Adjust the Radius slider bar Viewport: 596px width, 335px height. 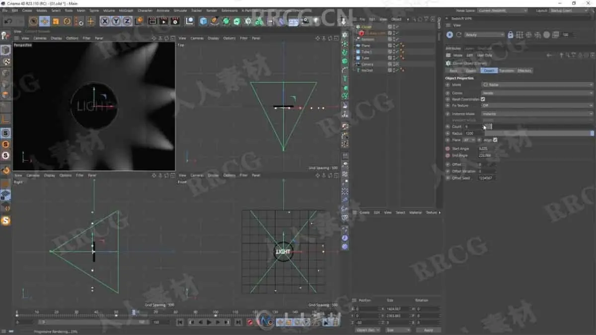pos(539,134)
